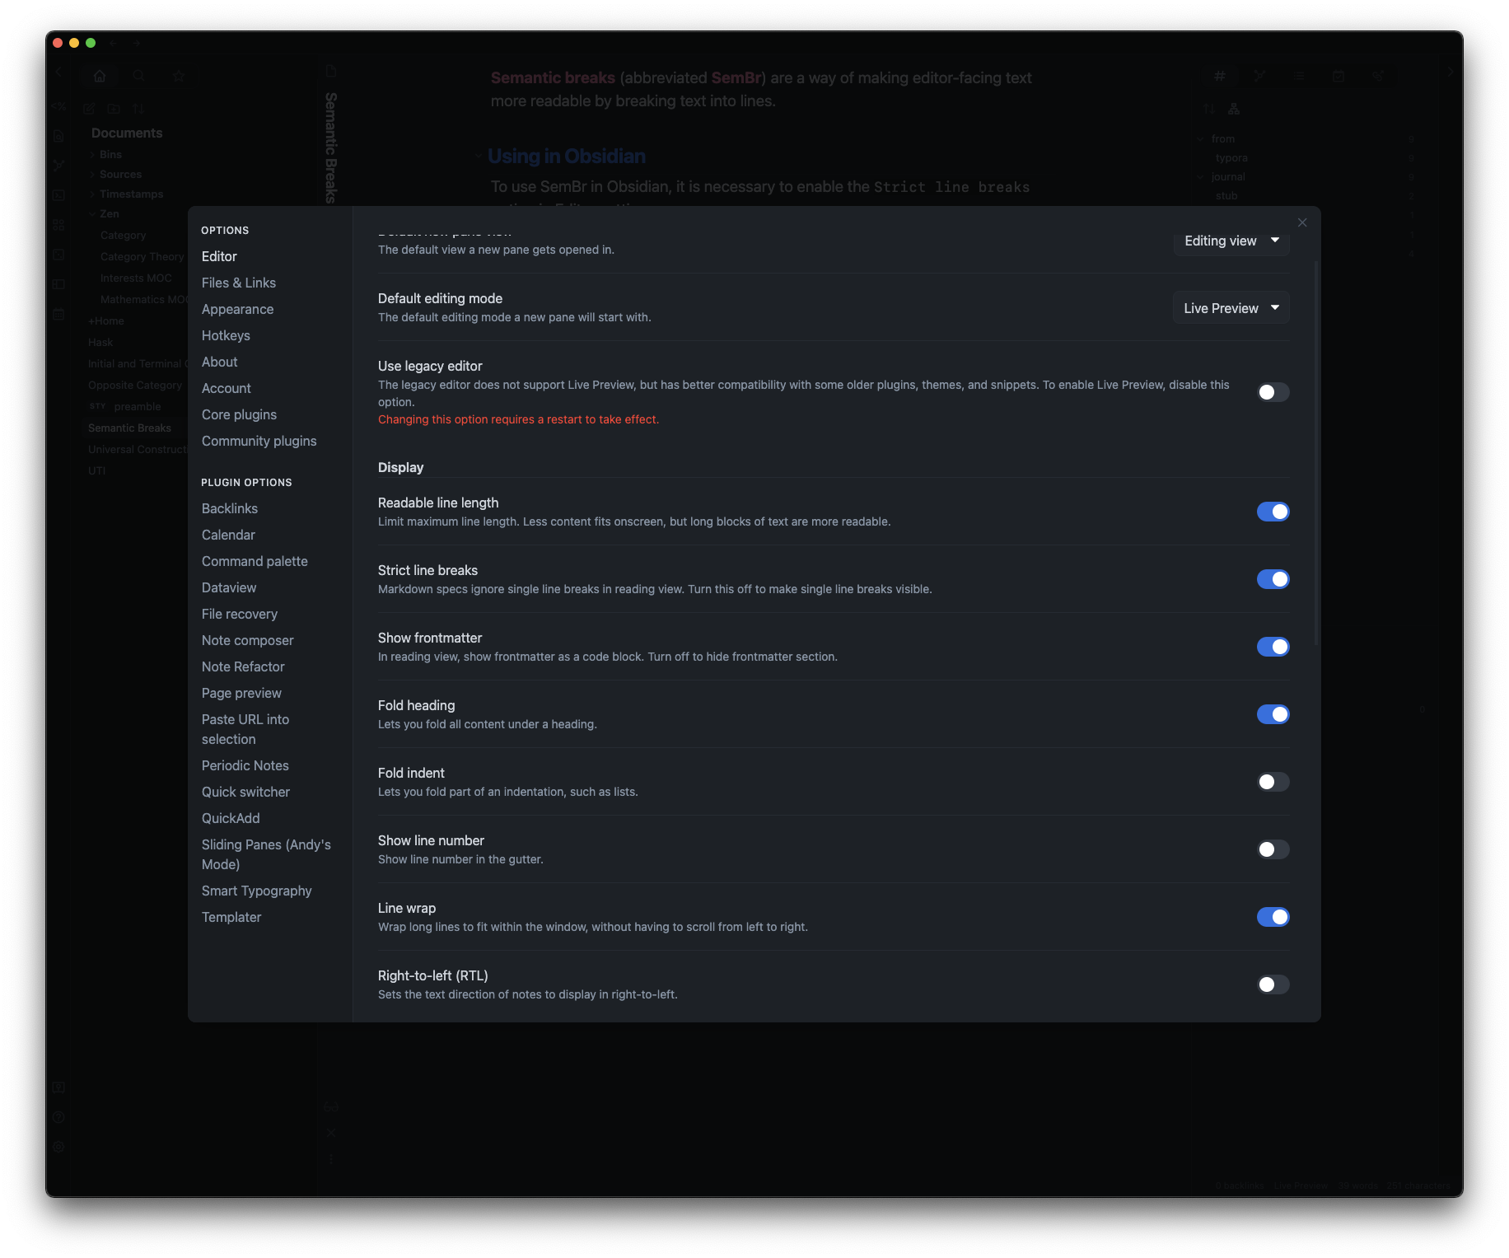The height and width of the screenshot is (1258, 1509).
Task: Enable the Show line number toggle
Action: [x=1273, y=849]
